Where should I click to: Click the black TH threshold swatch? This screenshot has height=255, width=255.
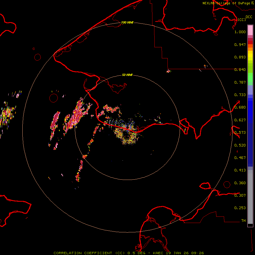pos(250,225)
